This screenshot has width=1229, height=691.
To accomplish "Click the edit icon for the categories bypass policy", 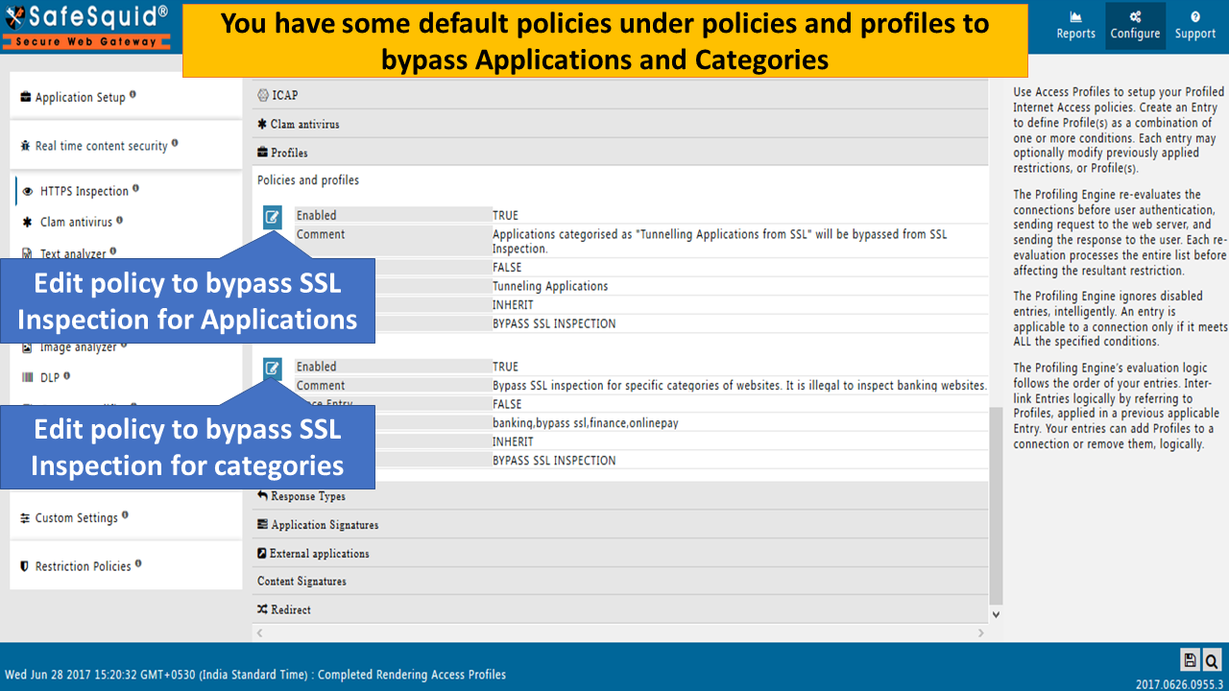I will (272, 368).
